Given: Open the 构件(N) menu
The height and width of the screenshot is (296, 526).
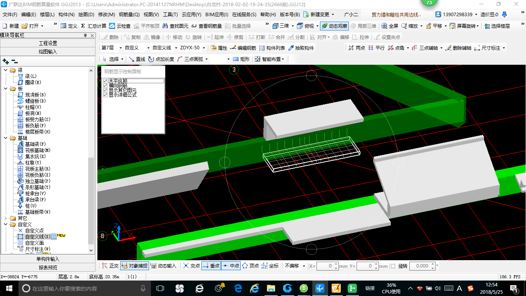Looking at the screenshot, I should tap(66, 15).
